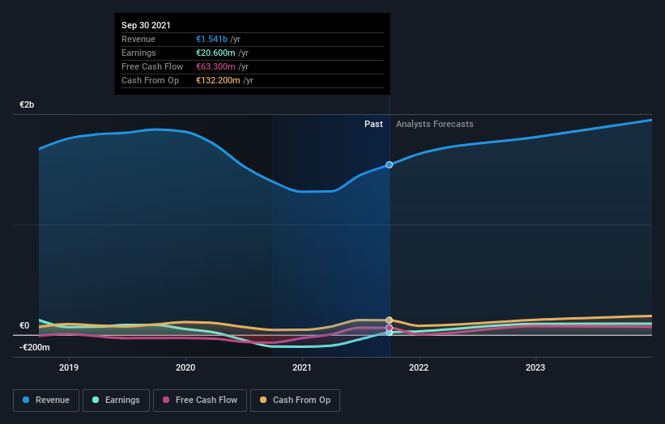Click the blue Revenue data point marker
Viewport: 665px width, 424px height.
point(389,165)
